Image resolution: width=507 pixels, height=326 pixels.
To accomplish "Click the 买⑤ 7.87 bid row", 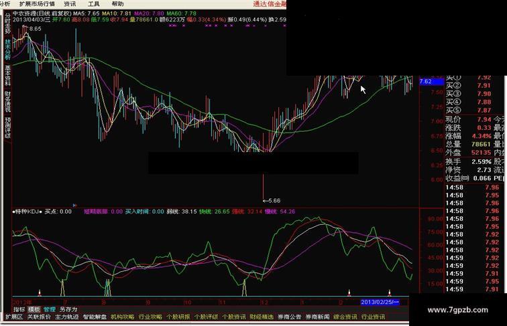I will (468, 110).
